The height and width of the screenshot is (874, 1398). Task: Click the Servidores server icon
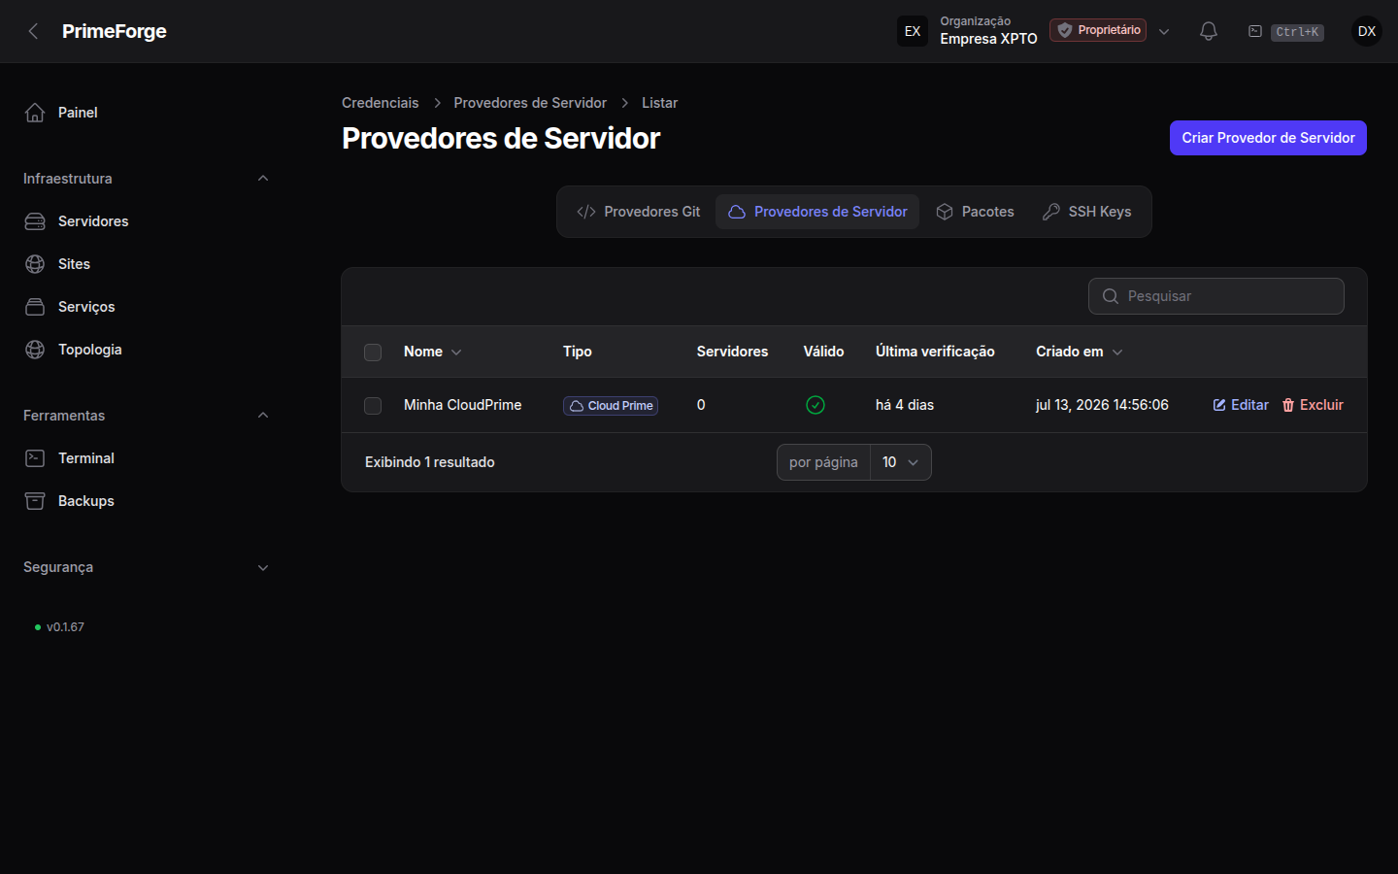coord(35,221)
